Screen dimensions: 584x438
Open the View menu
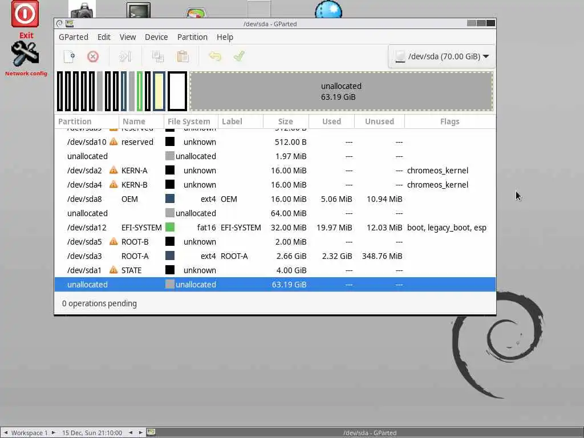tap(128, 37)
